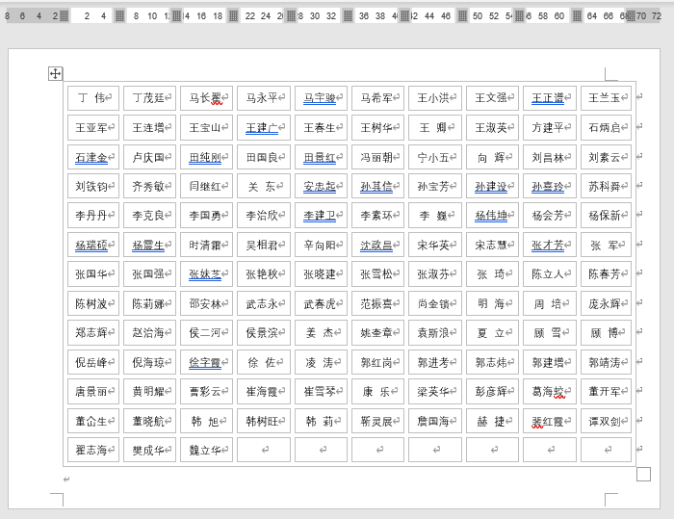Click on 王连增

148,128
